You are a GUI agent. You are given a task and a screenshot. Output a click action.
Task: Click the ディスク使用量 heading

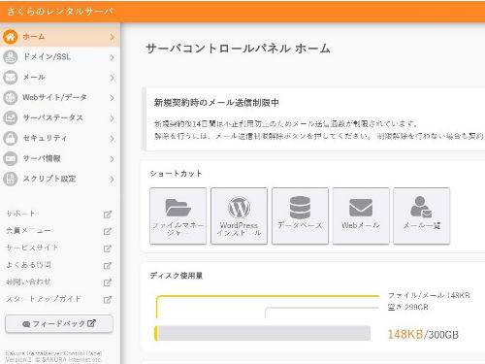[177, 276]
